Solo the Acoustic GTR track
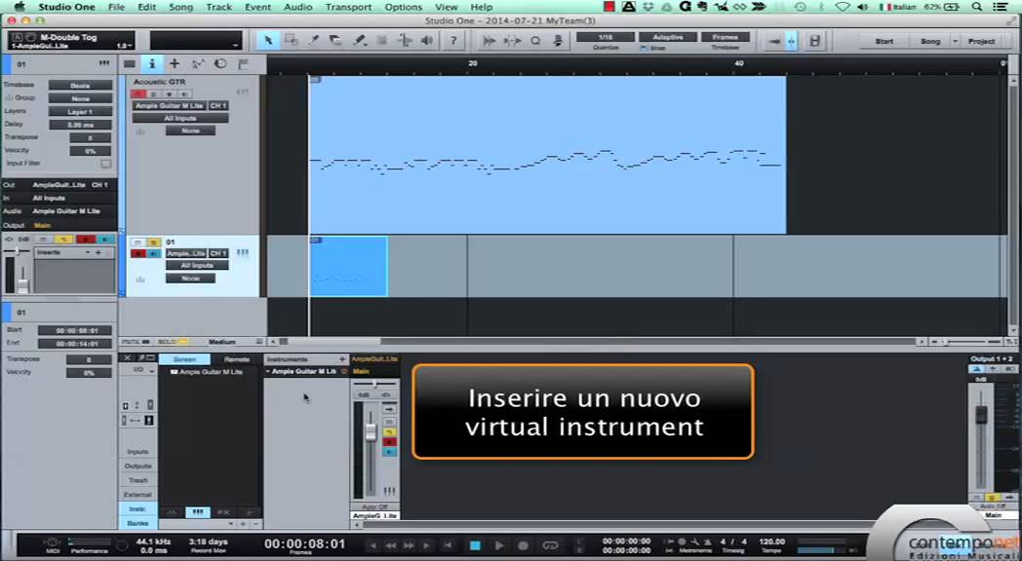Image resolution: width=1022 pixels, height=561 pixels. coord(153,94)
